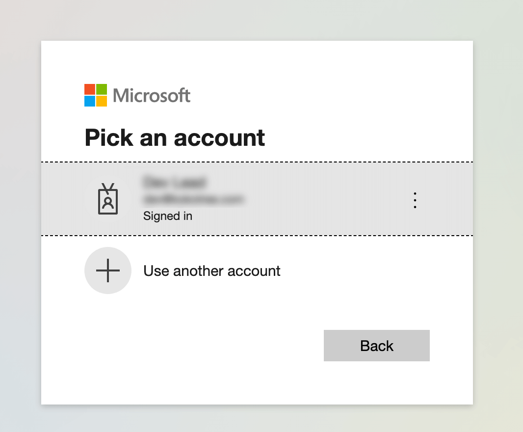Click the red square in Microsoft logo
The height and width of the screenshot is (432, 523).
point(89,89)
